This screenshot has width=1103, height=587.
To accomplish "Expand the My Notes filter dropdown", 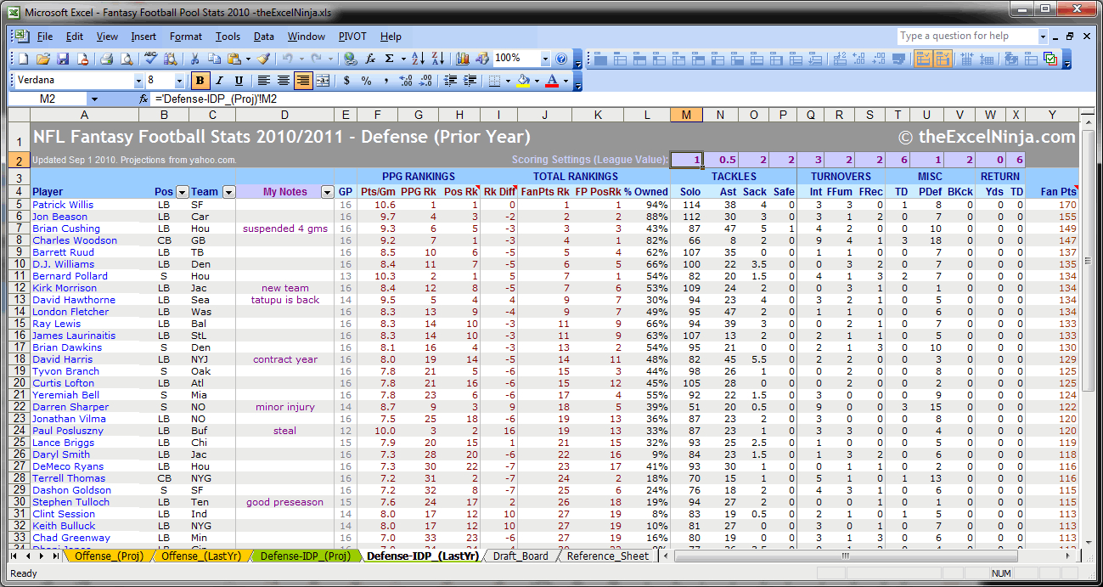I will pyautogui.click(x=327, y=192).
